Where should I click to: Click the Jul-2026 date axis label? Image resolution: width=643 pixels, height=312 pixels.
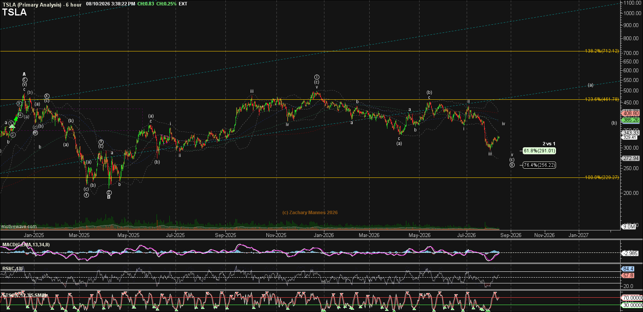point(466,235)
